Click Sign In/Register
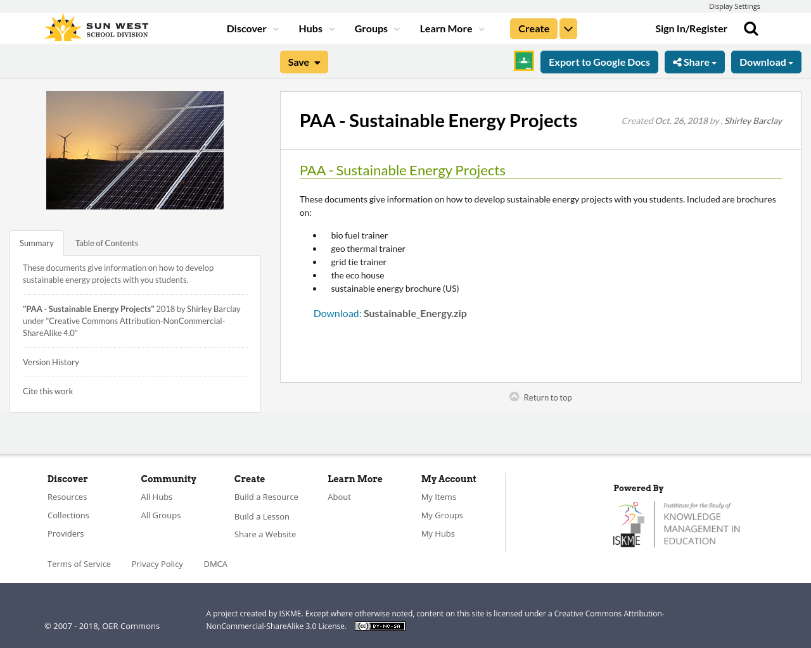 (691, 28)
